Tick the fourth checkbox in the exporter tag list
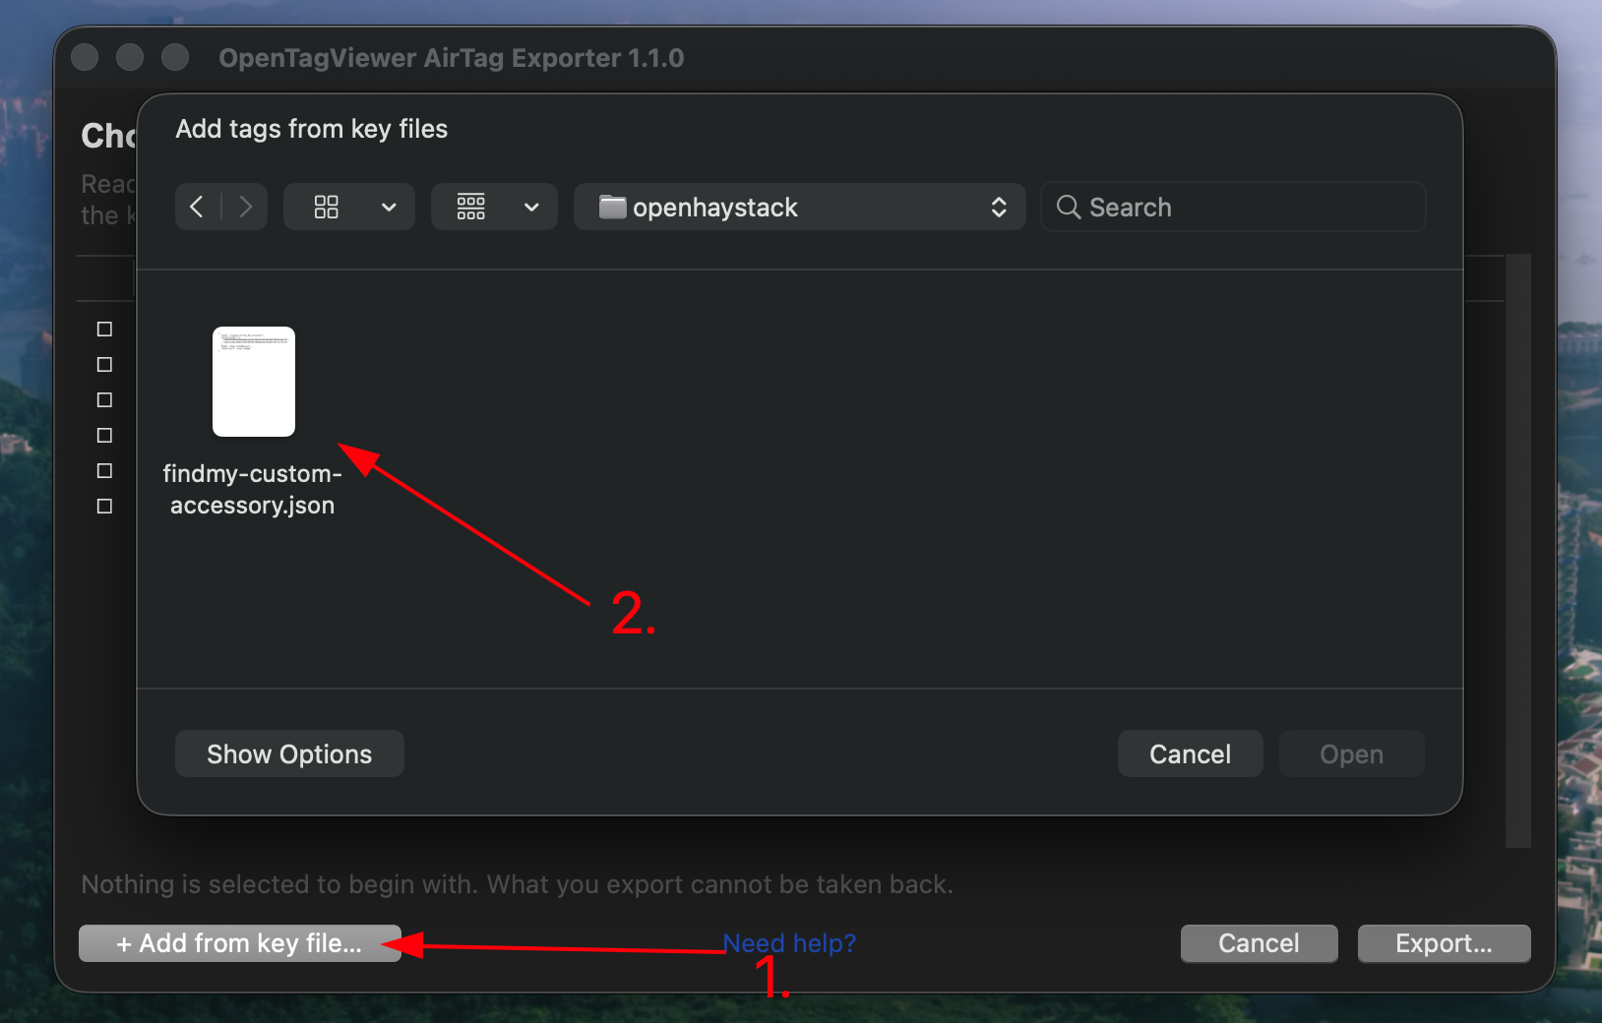This screenshot has height=1023, width=1602. [x=104, y=435]
